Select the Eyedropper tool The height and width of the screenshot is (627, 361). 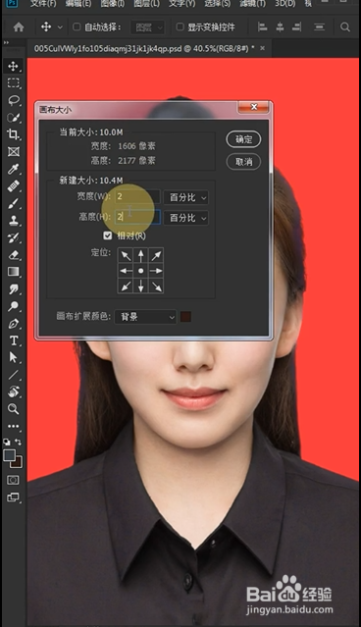tap(13, 169)
